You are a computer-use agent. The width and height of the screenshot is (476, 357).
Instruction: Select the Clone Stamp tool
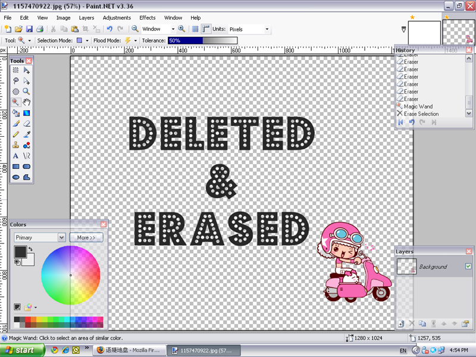[x=16, y=145]
